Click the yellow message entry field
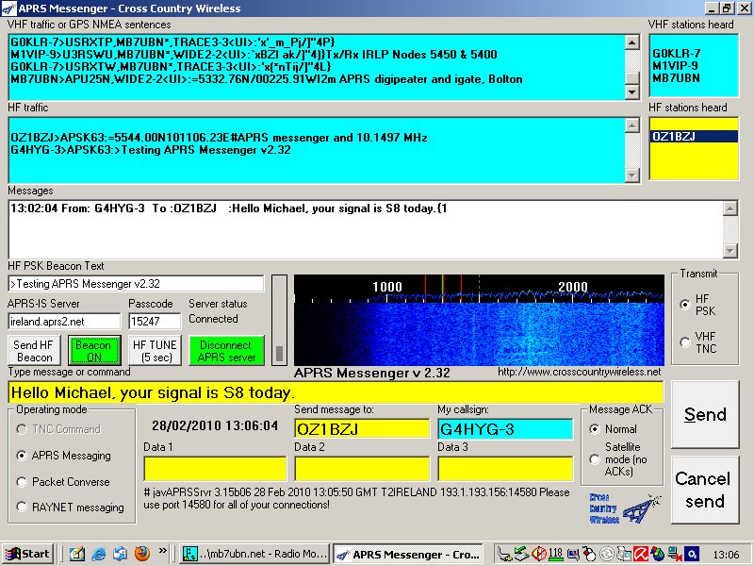Screen dimensions: 754x566 click(x=336, y=392)
